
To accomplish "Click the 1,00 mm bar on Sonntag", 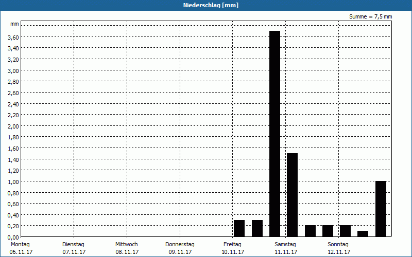I will click(x=381, y=209).
